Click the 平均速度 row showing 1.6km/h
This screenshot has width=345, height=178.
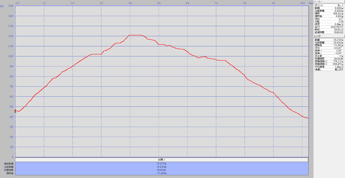point(329,66)
